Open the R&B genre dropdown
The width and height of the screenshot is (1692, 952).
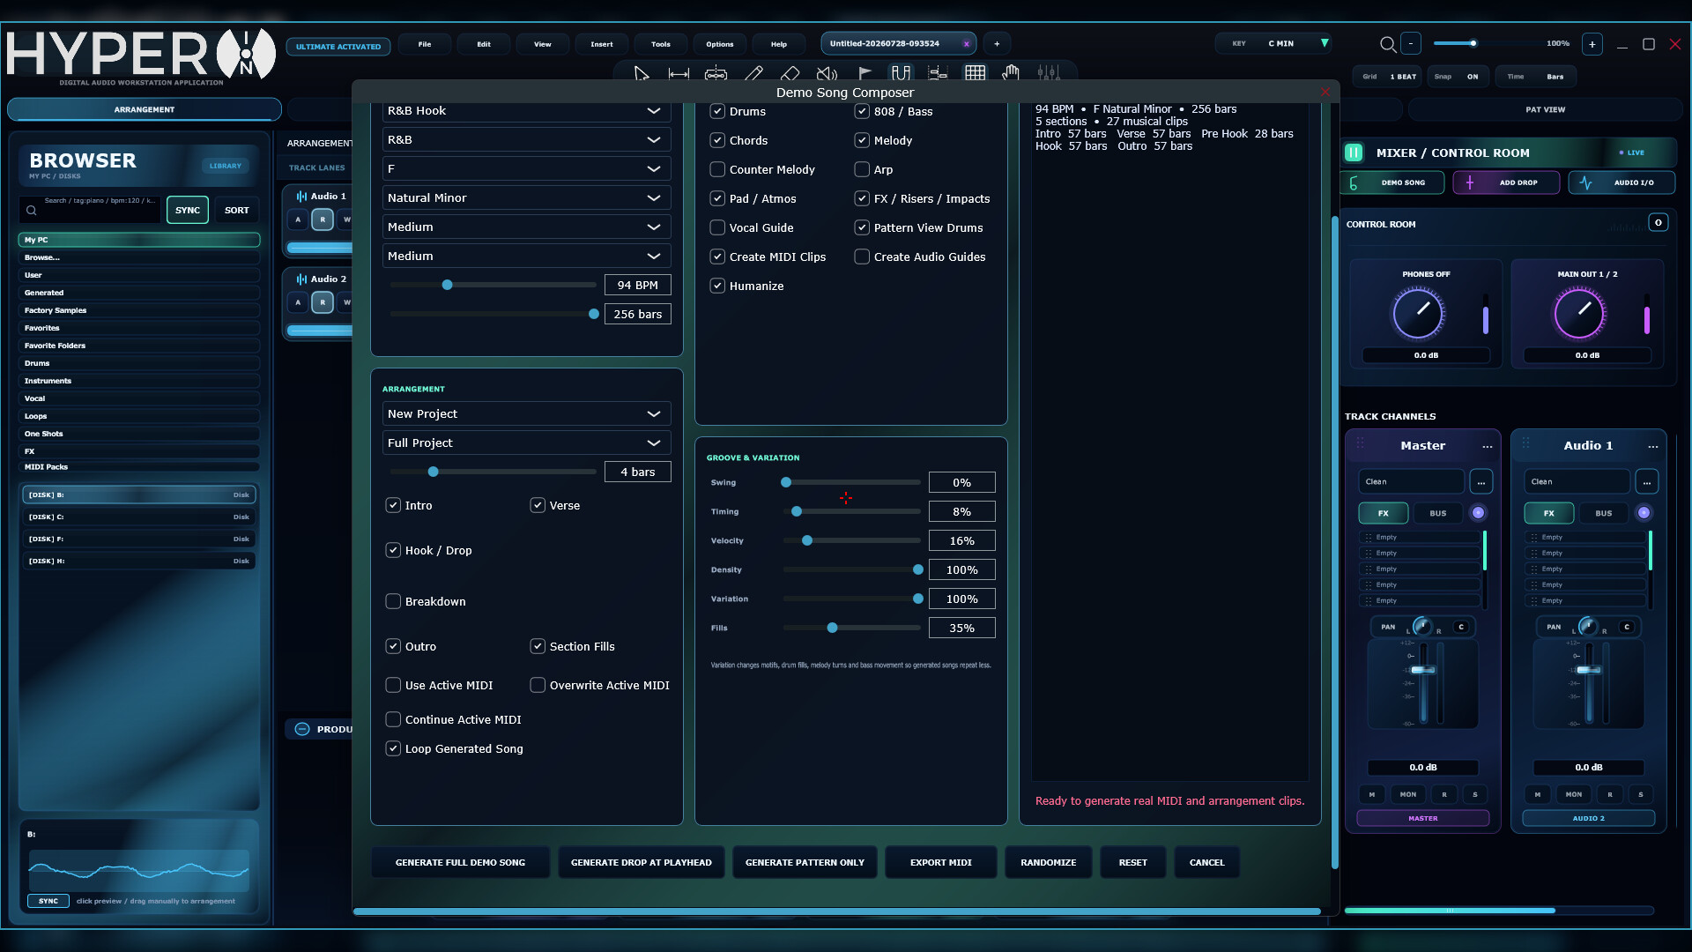[x=527, y=139]
